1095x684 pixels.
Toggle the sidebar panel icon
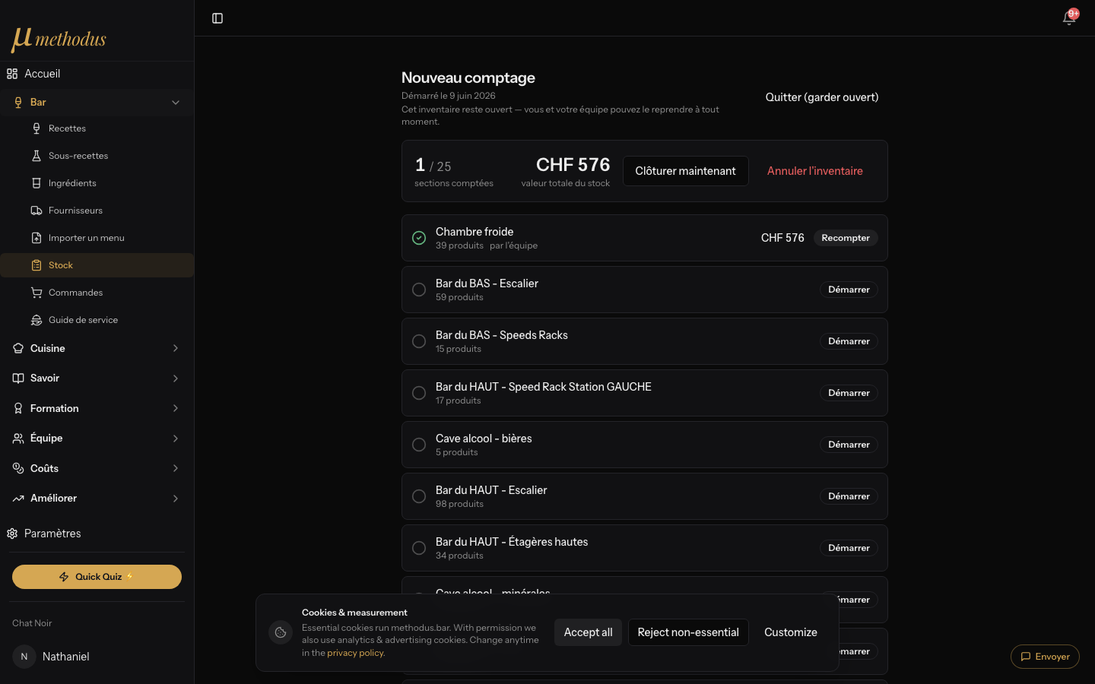tap(217, 18)
